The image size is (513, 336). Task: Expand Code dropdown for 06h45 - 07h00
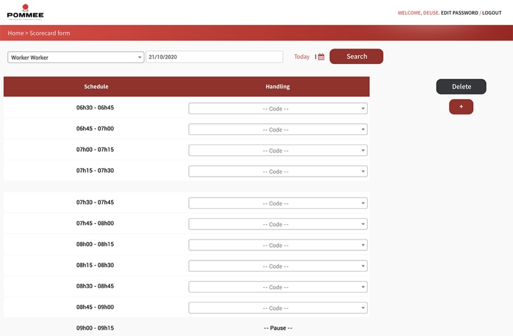[x=278, y=129]
